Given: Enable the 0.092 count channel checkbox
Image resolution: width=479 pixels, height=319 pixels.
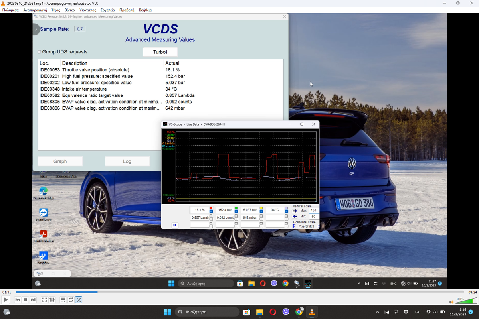Looking at the screenshot, I should [236, 219].
